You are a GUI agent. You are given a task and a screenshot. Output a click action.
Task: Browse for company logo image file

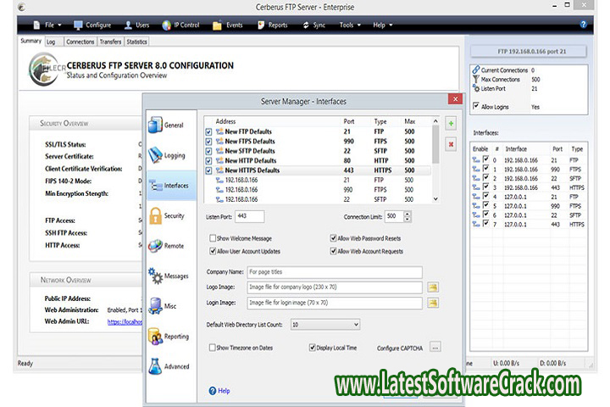tap(432, 287)
